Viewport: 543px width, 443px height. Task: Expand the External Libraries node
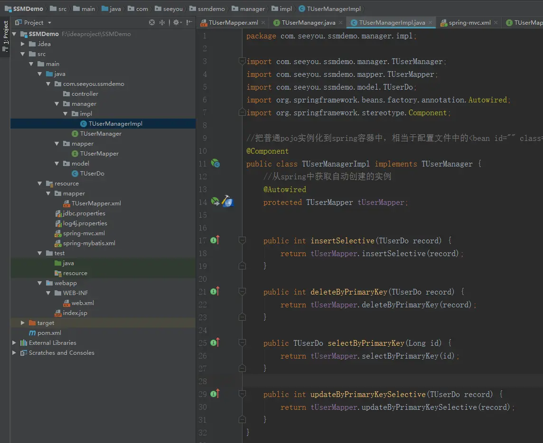click(x=14, y=343)
